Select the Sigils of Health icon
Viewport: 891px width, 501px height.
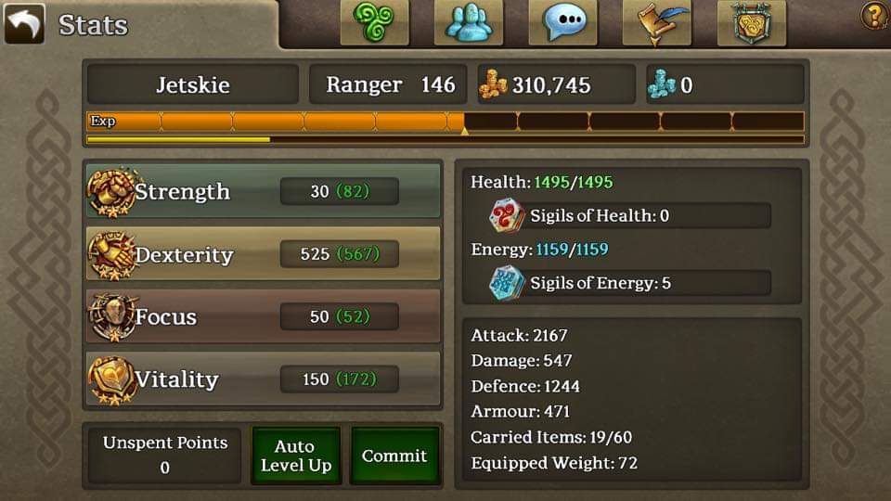pos(505,216)
